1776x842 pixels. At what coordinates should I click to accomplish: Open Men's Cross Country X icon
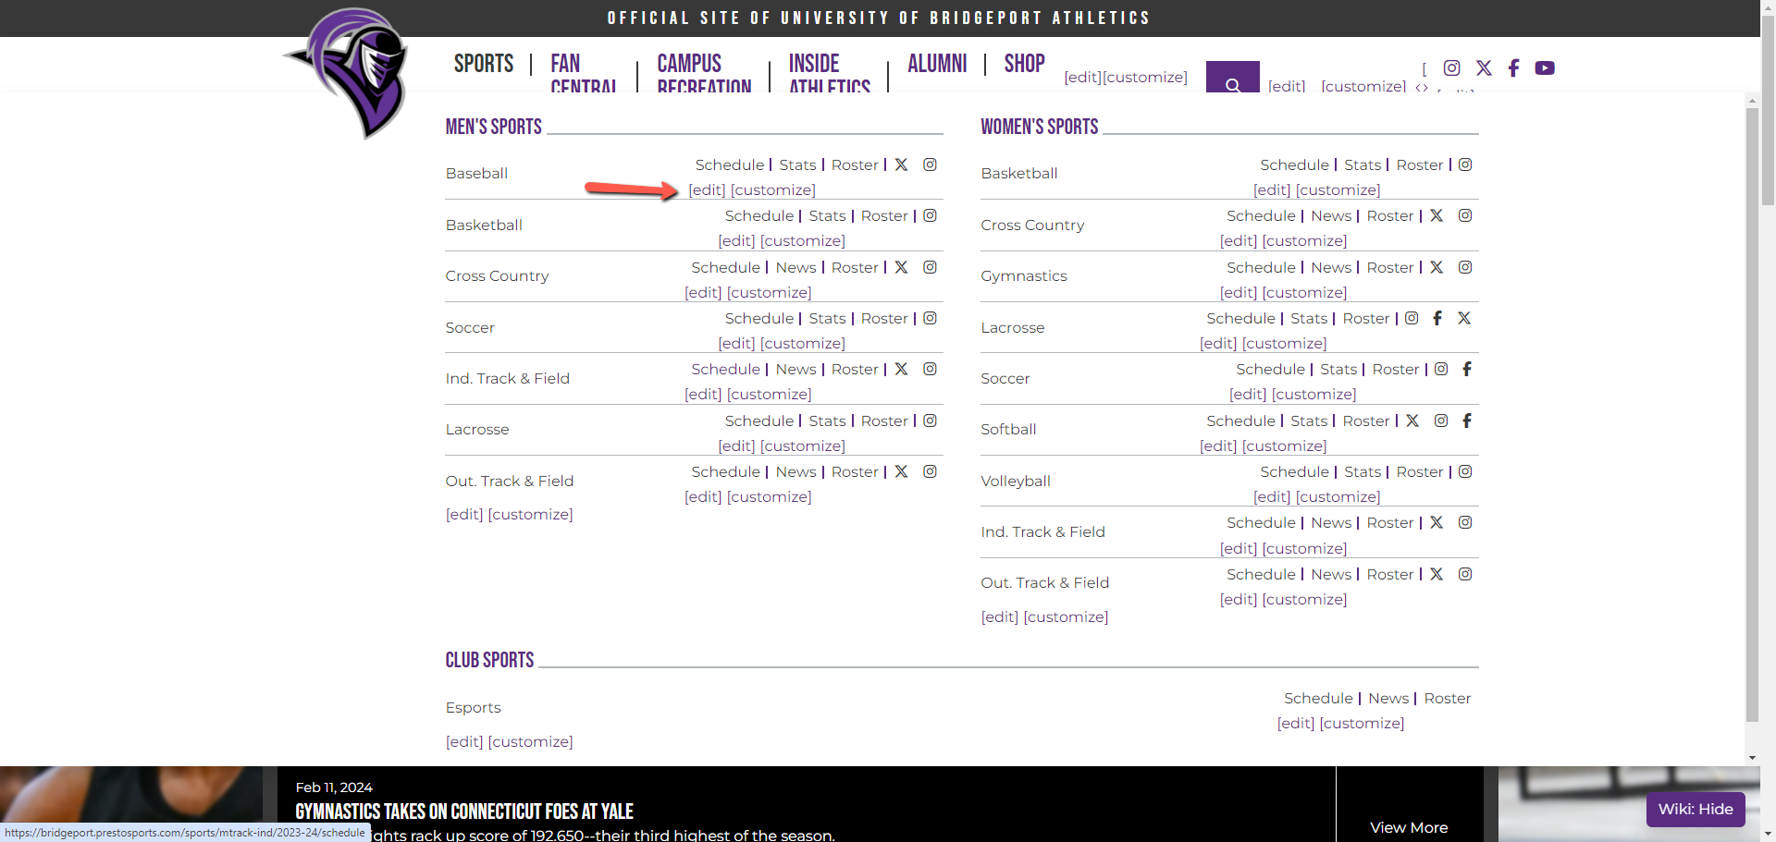901,267
